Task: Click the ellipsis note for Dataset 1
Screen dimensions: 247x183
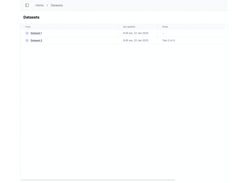Action: (163, 33)
